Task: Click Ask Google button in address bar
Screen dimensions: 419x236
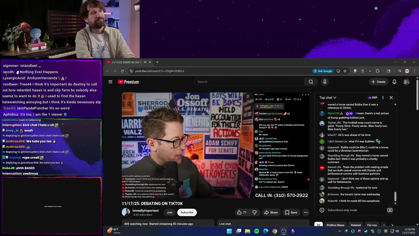Action: point(323,71)
